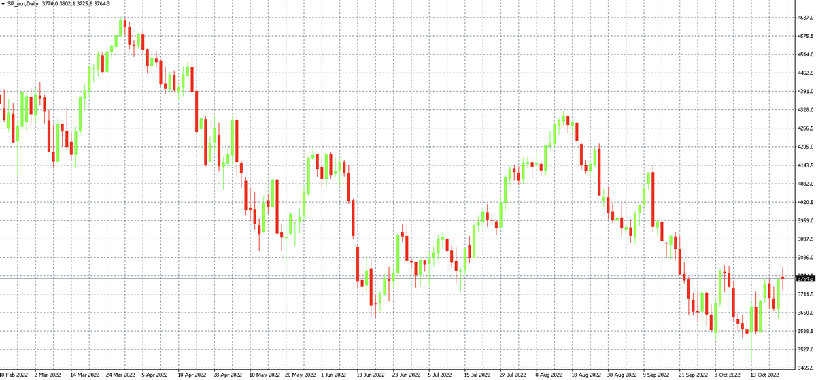Click the 21 Sep 2022 date label
The width and height of the screenshot is (816, 380).
tap(694, 375)
